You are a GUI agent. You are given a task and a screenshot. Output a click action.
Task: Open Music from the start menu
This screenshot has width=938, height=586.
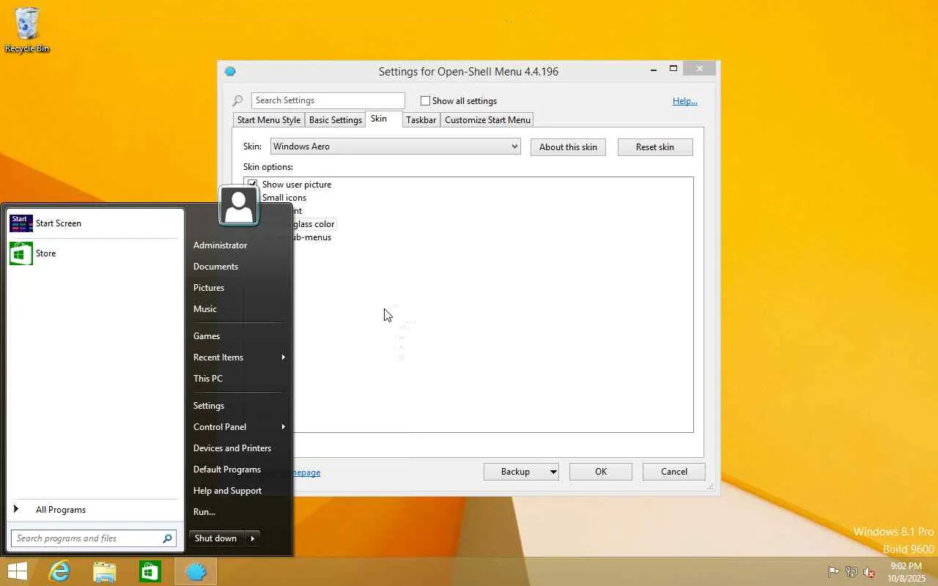point(205,309)
